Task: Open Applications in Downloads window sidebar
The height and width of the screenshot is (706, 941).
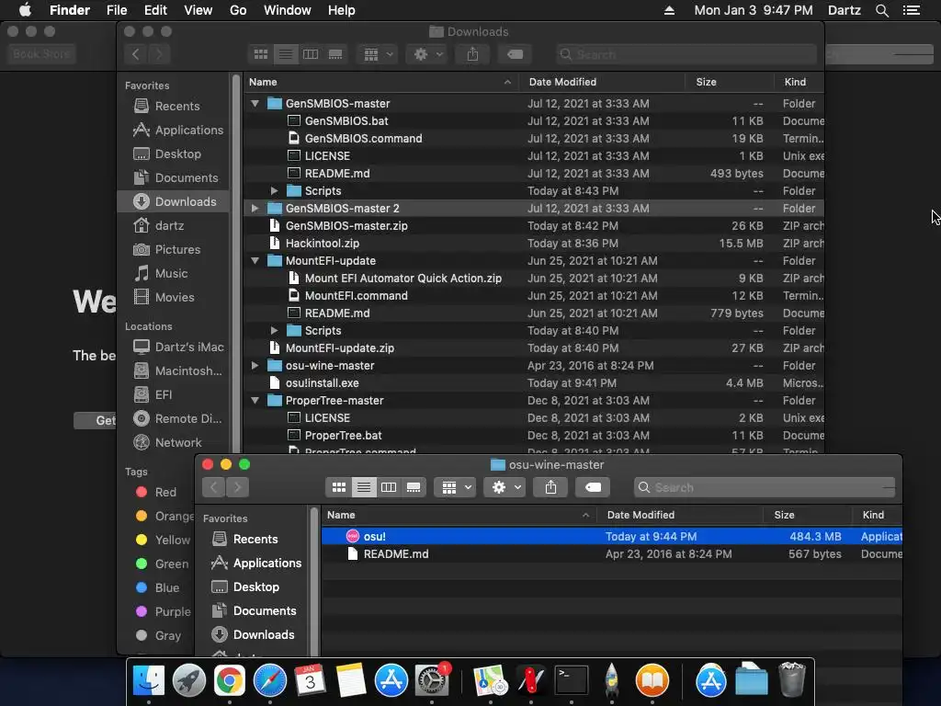Action: [x=173, y=131]
